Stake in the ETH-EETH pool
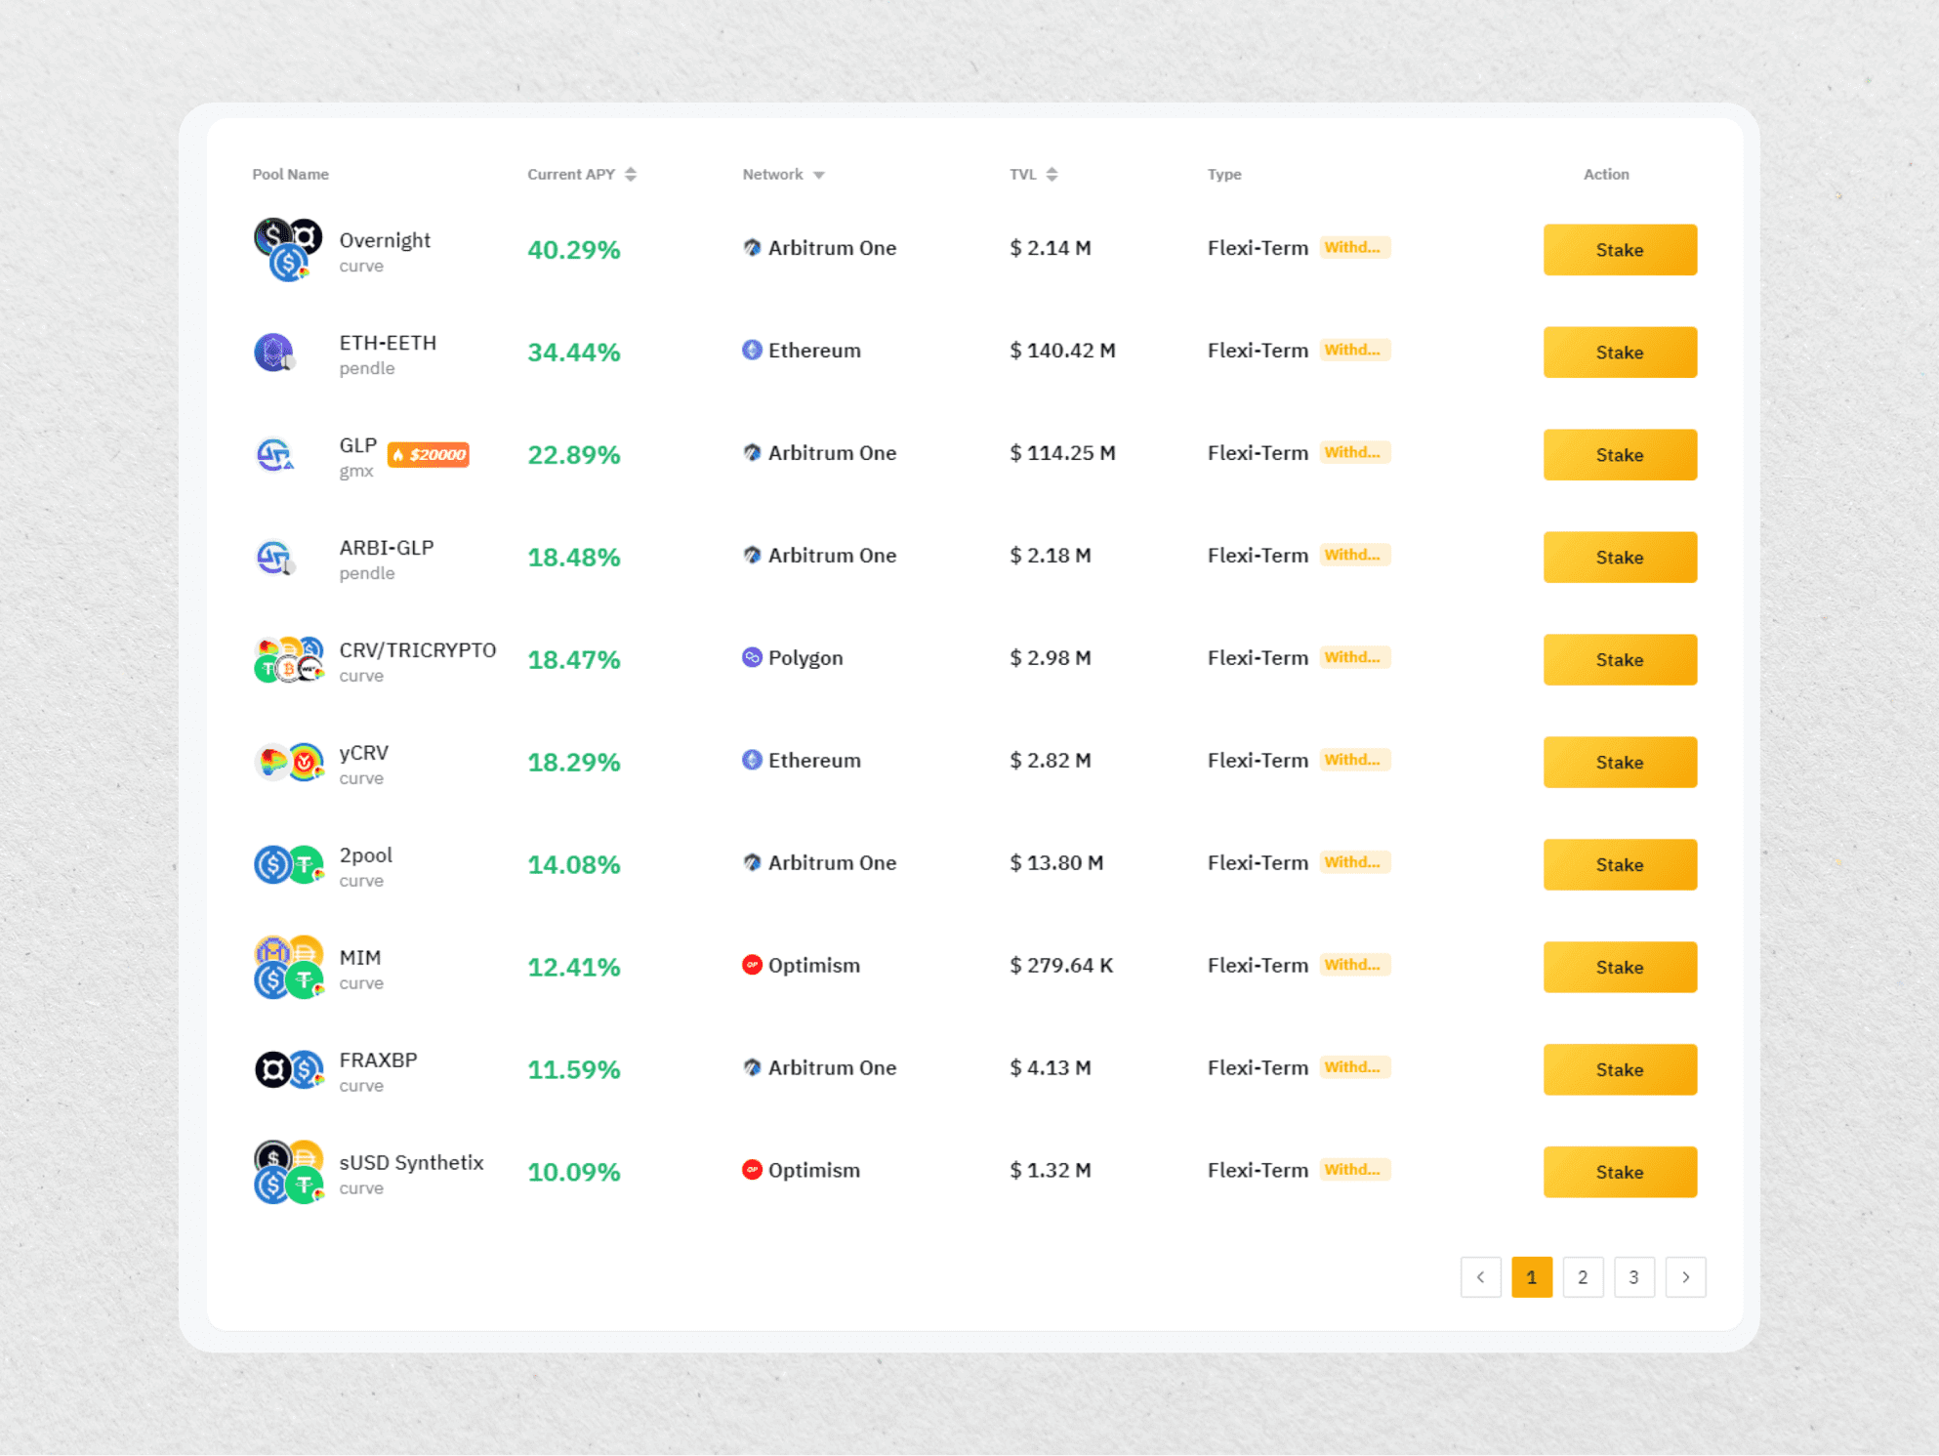The width and height of the screenshot is (1939, 1456). (1619, 352)
